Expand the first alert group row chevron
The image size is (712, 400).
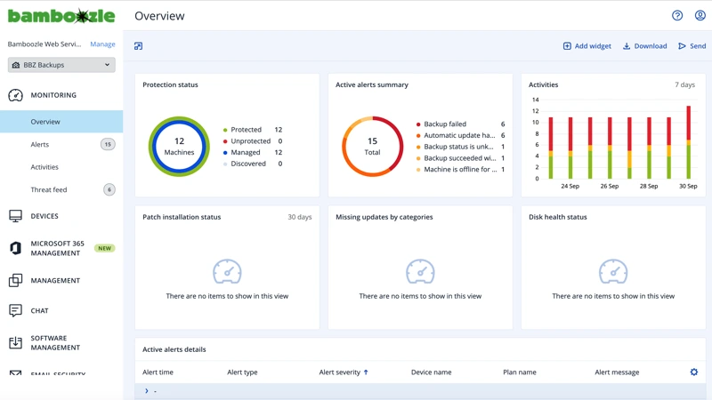(147, 391)
